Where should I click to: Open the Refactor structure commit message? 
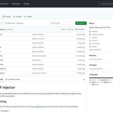pyautogui.click(x=38, y=39)
